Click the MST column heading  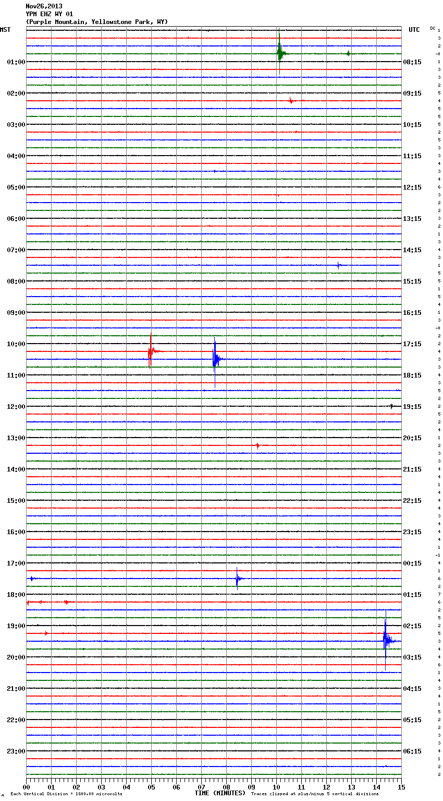(x=5, y=30)
